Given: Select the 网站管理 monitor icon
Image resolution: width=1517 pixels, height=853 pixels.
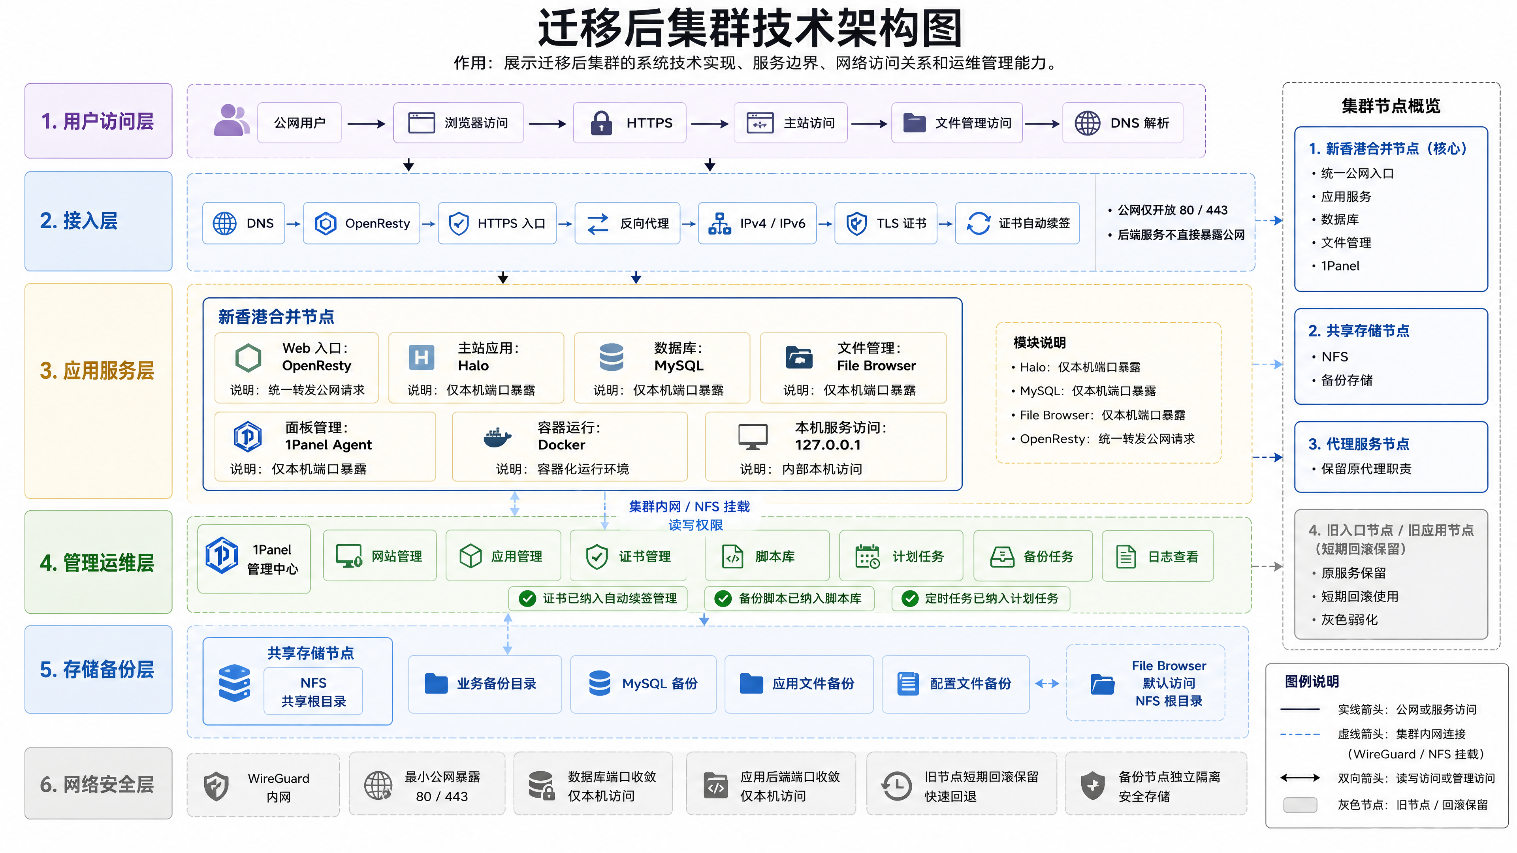Looking at the screenshot, I should click(348, 556).
